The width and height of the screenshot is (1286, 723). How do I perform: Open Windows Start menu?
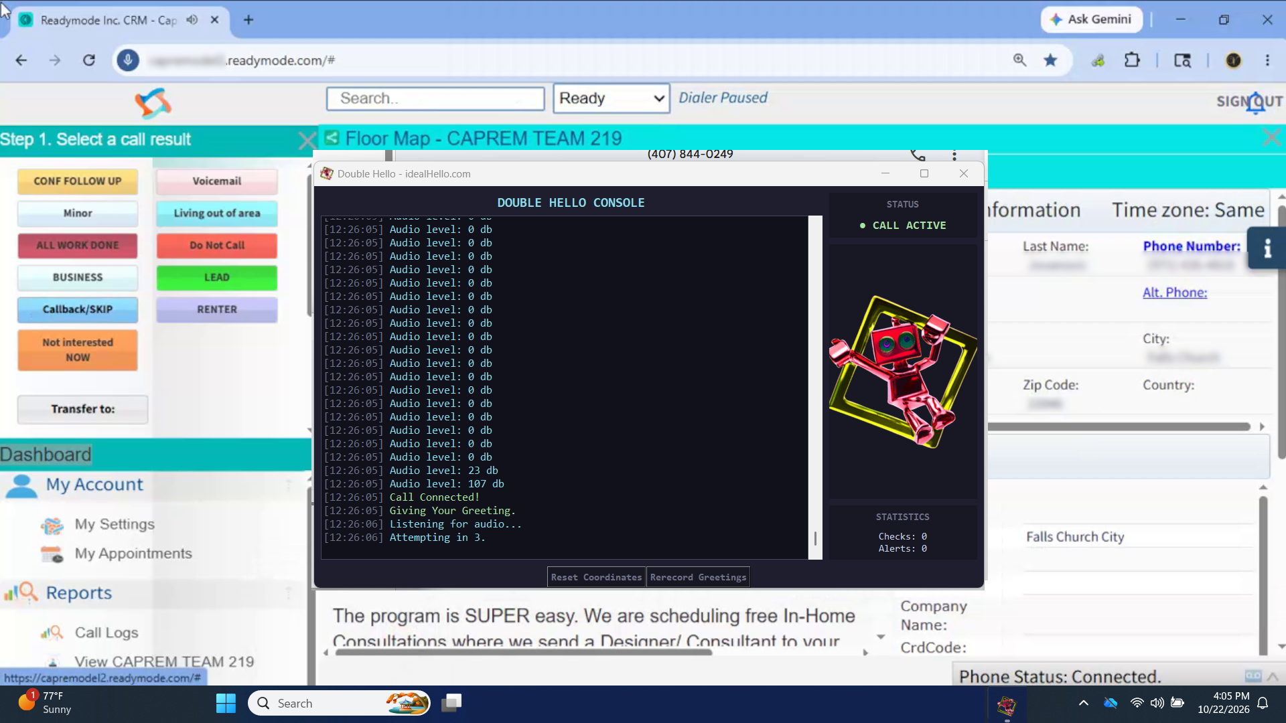[x=226, y=703]
